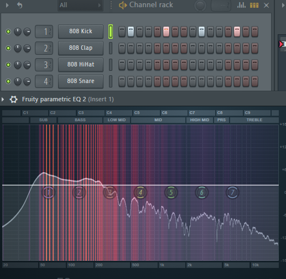
Task: Select EQ band 4 node
Action: coord(141,193)
